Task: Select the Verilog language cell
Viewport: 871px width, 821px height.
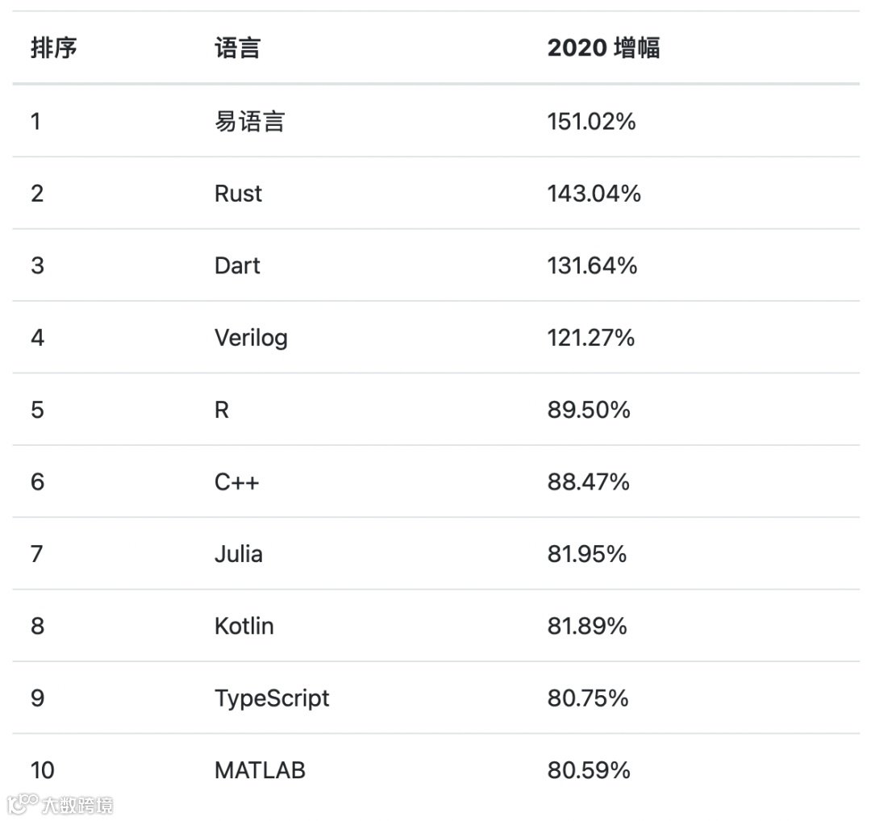Action: (x=251, y=338)
